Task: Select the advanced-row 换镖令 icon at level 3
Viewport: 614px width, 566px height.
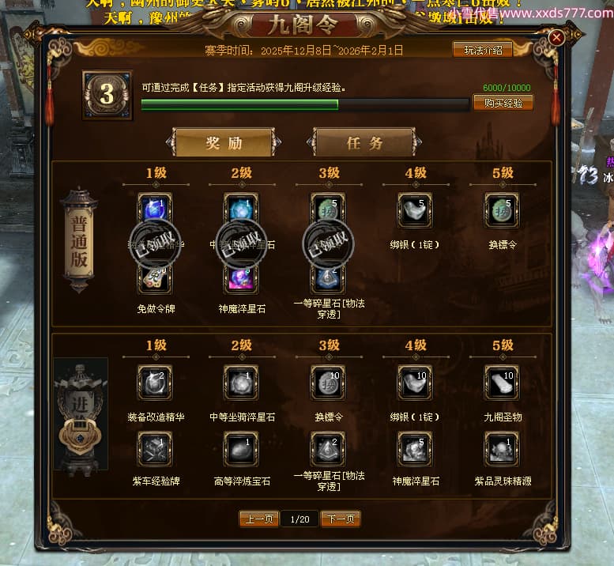Action: coord(328,383)
